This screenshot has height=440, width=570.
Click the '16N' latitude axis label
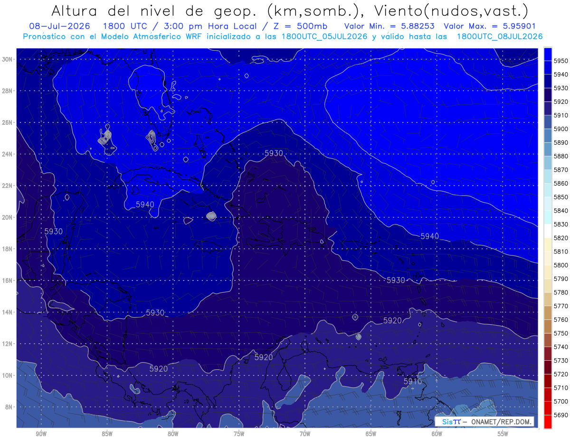click(x=8, y=281)
